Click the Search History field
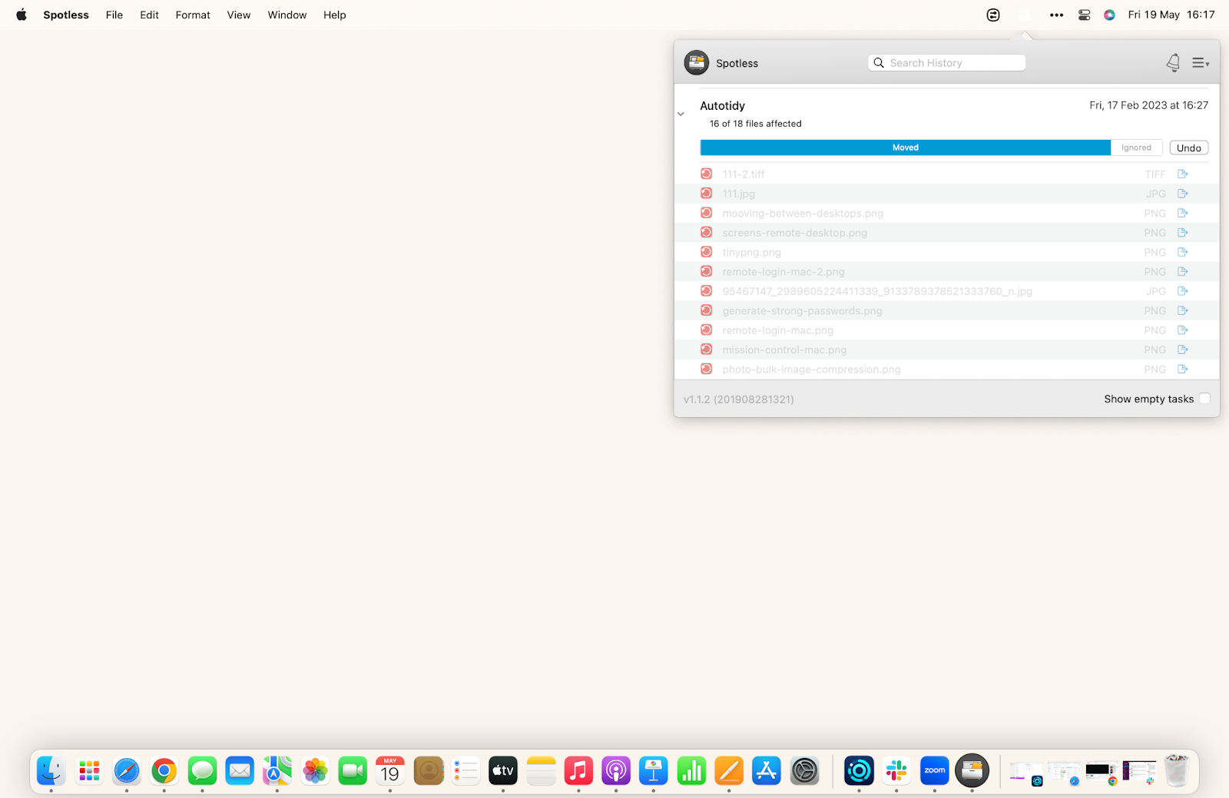1229x798 pixels. coord(946,62)
